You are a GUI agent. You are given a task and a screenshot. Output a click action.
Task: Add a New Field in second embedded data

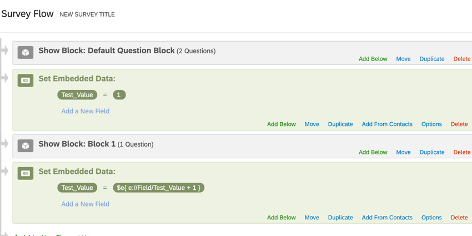point(85,204)
